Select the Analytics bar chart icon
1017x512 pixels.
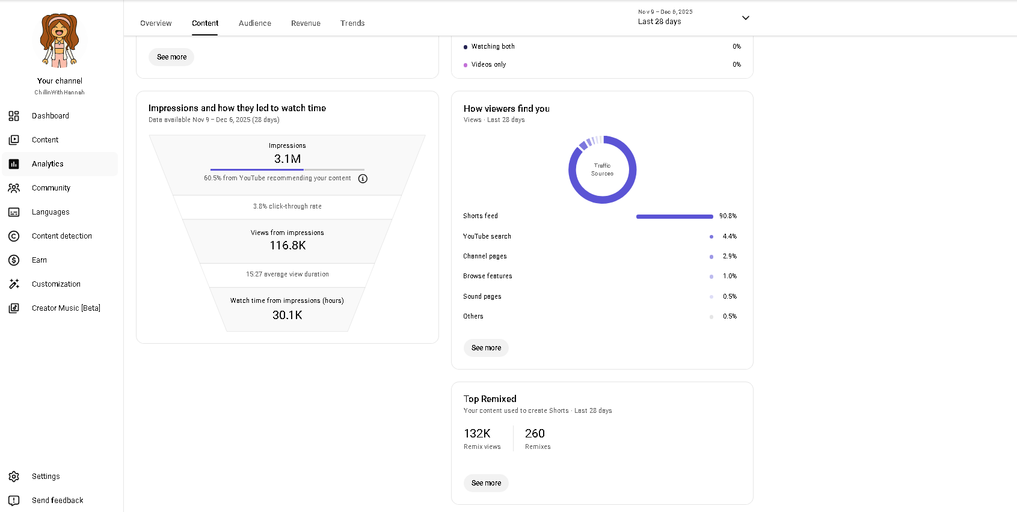14,164
